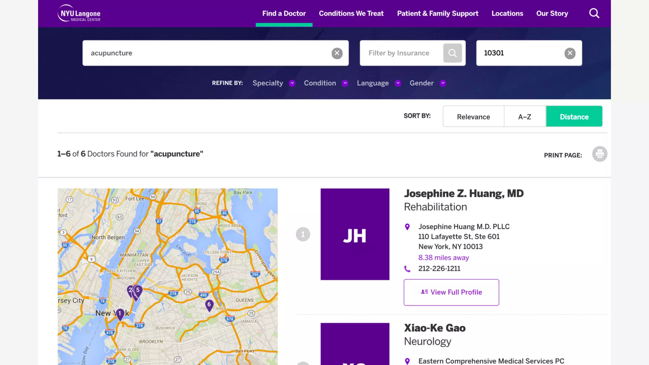Clear the 10301 zip code field
Viewport: 649px width, 365px height.
[569, 53]
